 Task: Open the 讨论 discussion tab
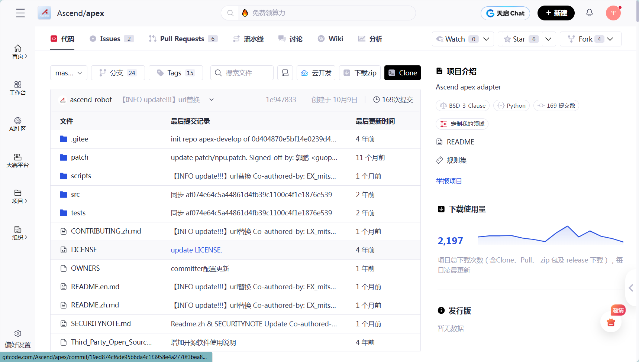[290, 39]
